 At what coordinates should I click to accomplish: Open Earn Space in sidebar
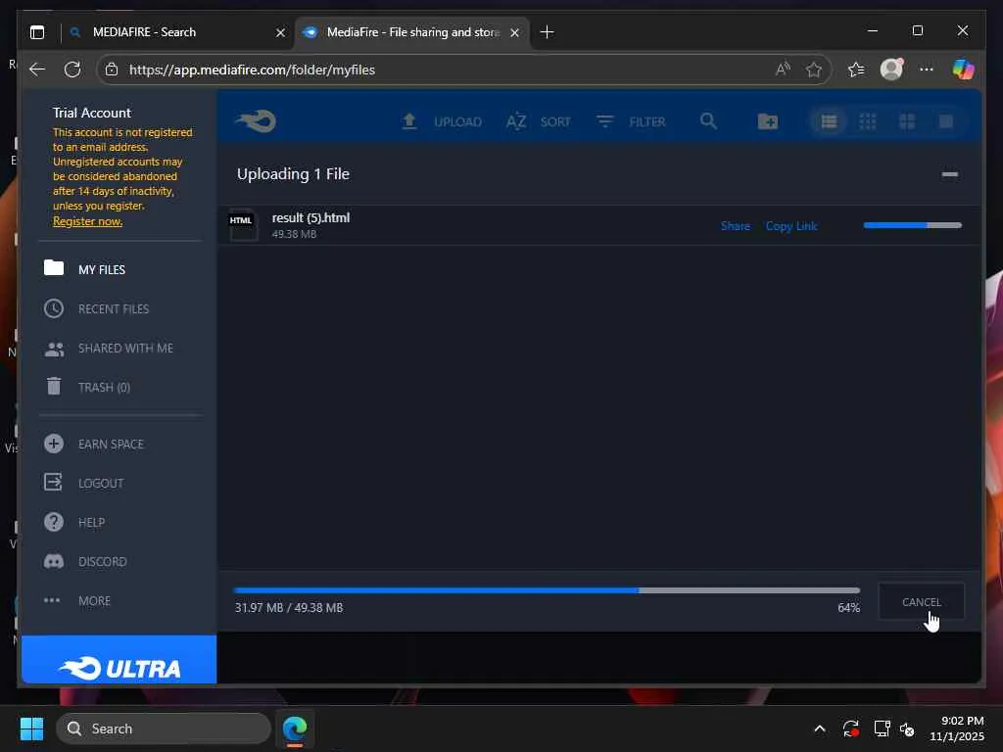(111, 444)
